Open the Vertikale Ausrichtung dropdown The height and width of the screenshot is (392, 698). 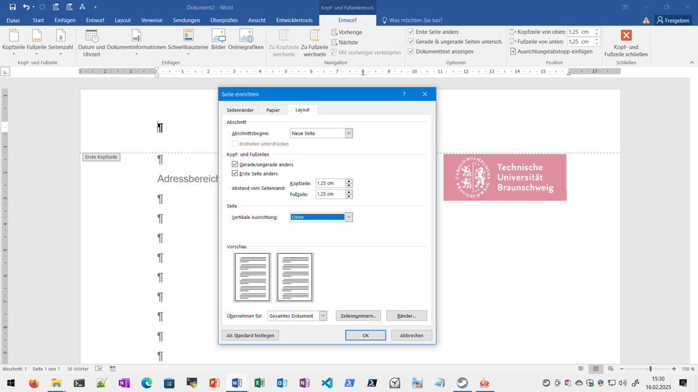pos(348,217)
